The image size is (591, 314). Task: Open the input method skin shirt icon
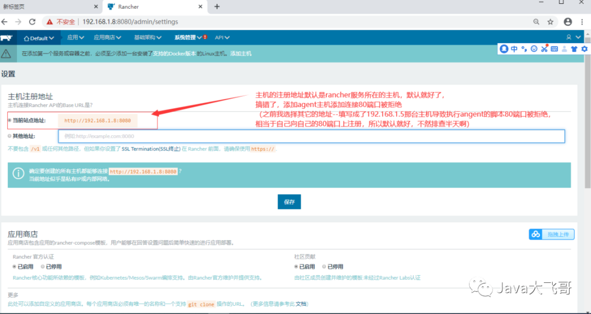574,49
